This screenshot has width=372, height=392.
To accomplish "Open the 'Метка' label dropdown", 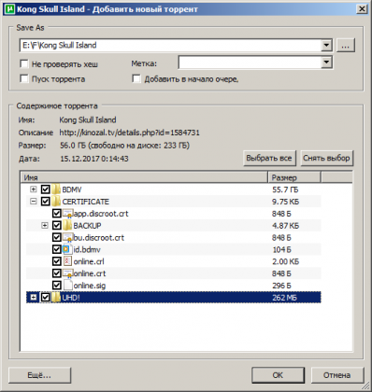I will [326, 63].
